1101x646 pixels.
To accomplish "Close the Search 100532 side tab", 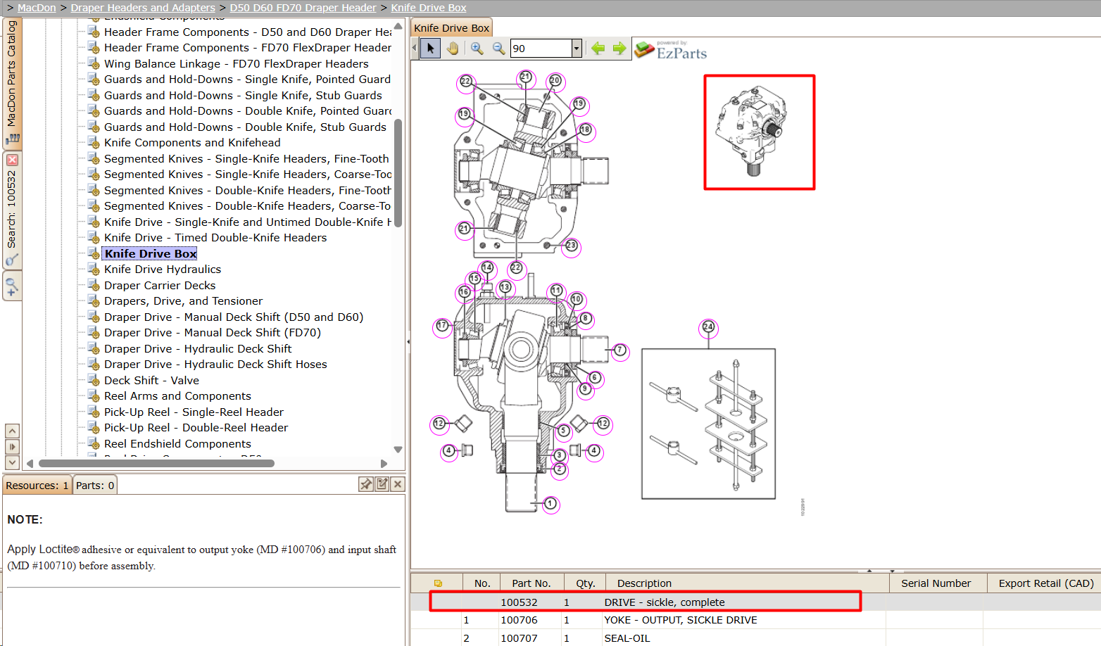I will coord(12,160).
